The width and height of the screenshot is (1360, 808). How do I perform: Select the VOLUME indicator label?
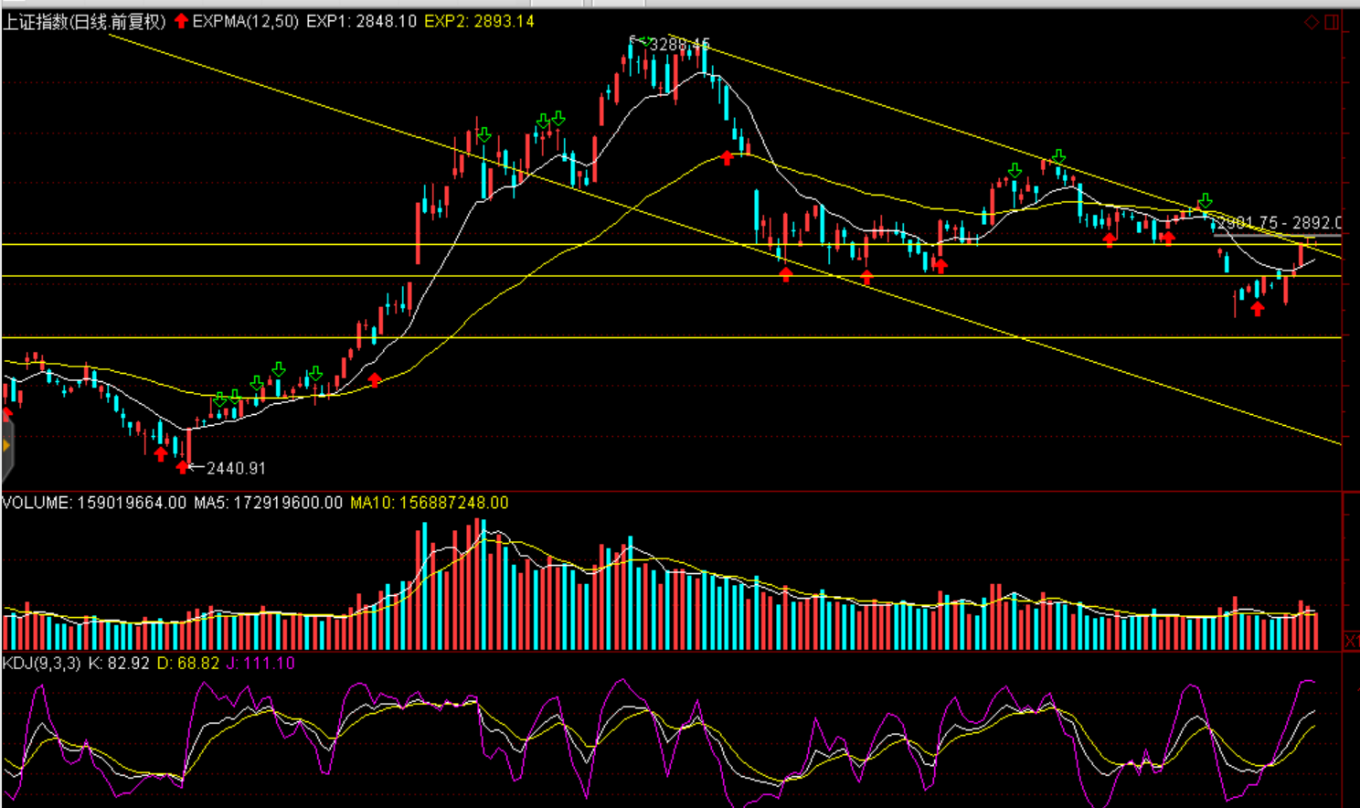click(x=93, y=503)
